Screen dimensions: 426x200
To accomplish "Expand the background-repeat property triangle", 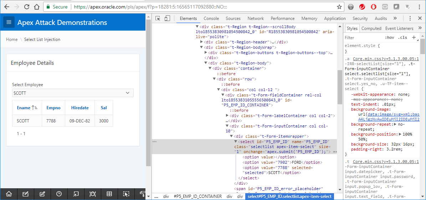I will (395, 124).
